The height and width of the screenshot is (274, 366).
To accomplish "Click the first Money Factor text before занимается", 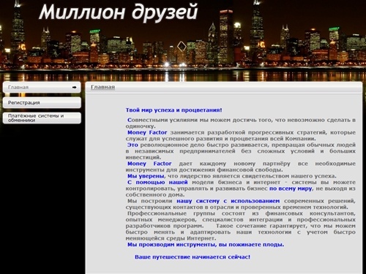I will click(147, 132).
